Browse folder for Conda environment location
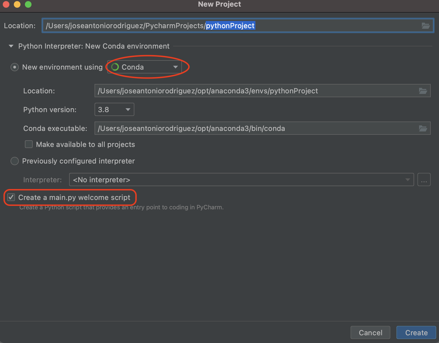This screenshot has height=343, width=439. tap(423, 91)
